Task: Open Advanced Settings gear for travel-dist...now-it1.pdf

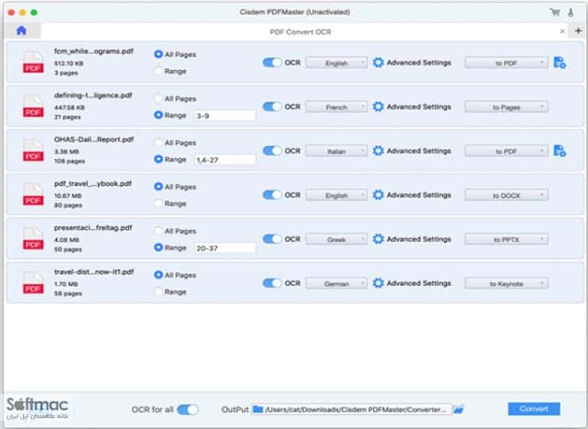Action: click(x=378, y=283)
